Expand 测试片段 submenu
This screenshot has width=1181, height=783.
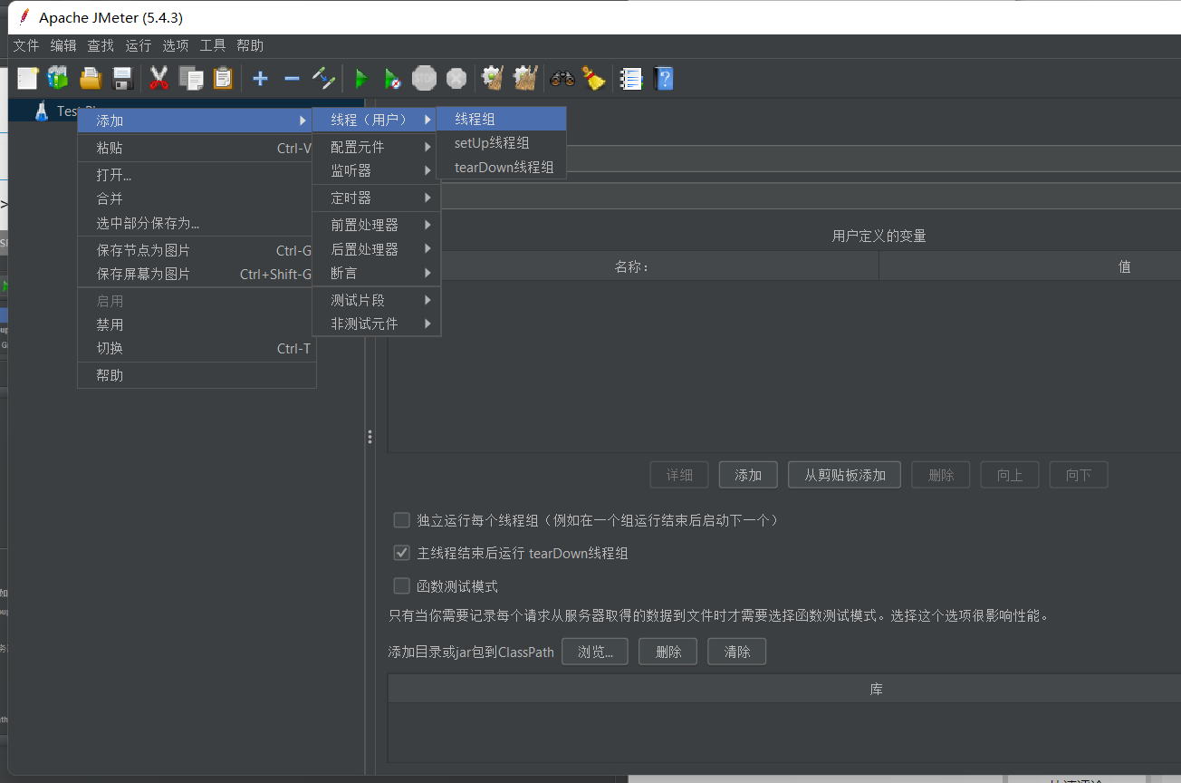(x=376, y=300)
